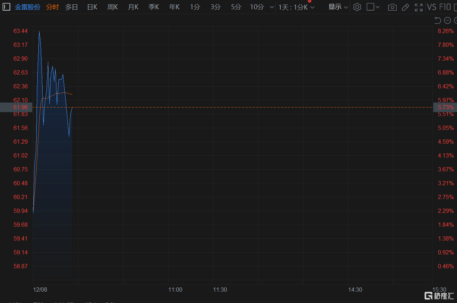Select the 1分 interval tab
The height and width of the screenshot is (303, 457).
[195, 7]
